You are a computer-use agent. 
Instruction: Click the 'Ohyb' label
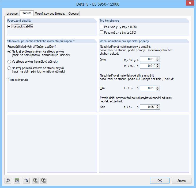(x=103, y=60)
